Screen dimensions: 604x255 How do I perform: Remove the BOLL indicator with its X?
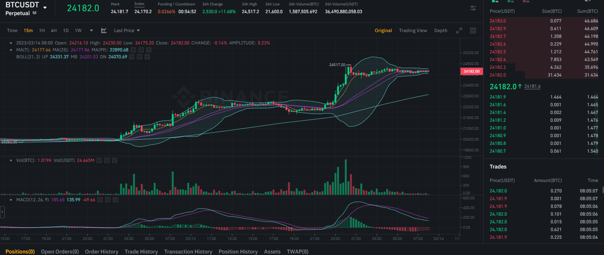[148, 57]
